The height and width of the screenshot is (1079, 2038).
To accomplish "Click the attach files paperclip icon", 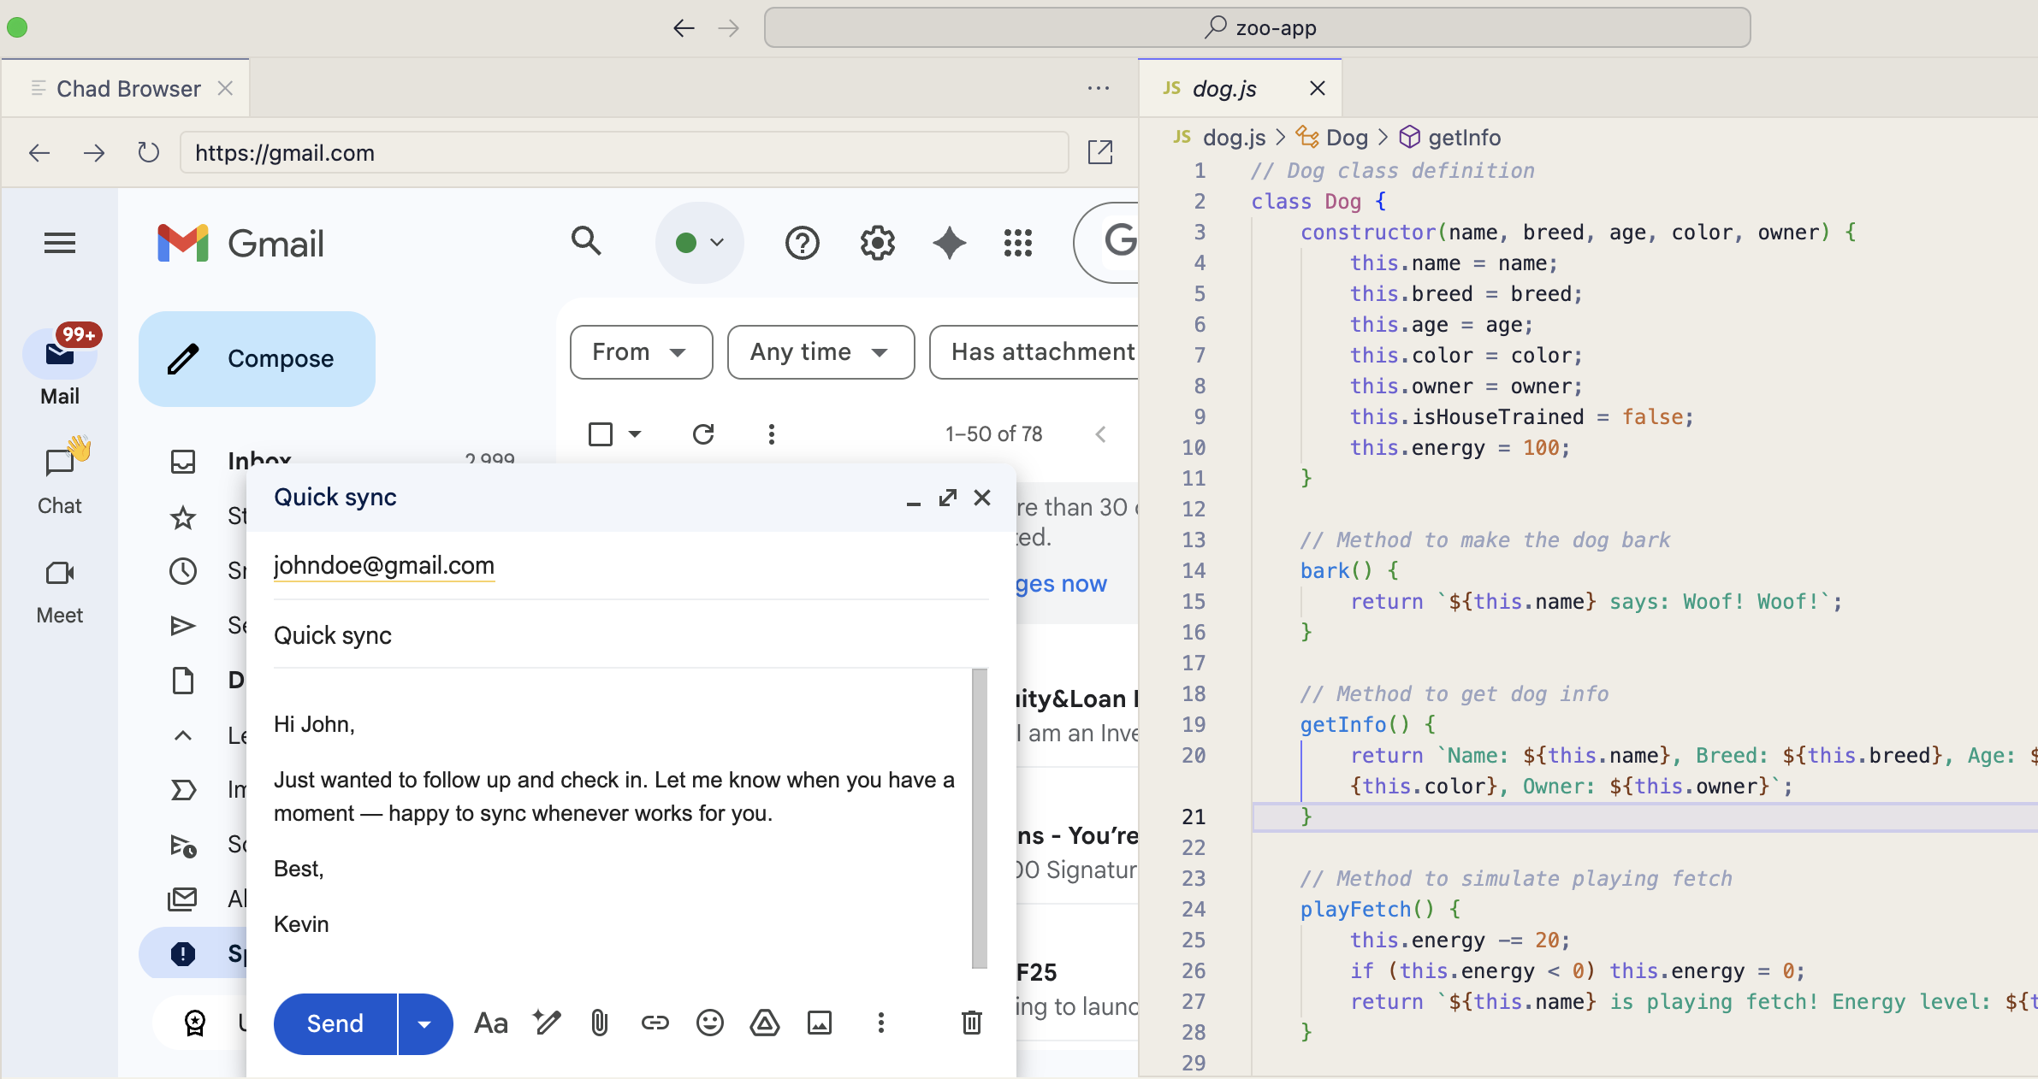I will click(599, 1023).
